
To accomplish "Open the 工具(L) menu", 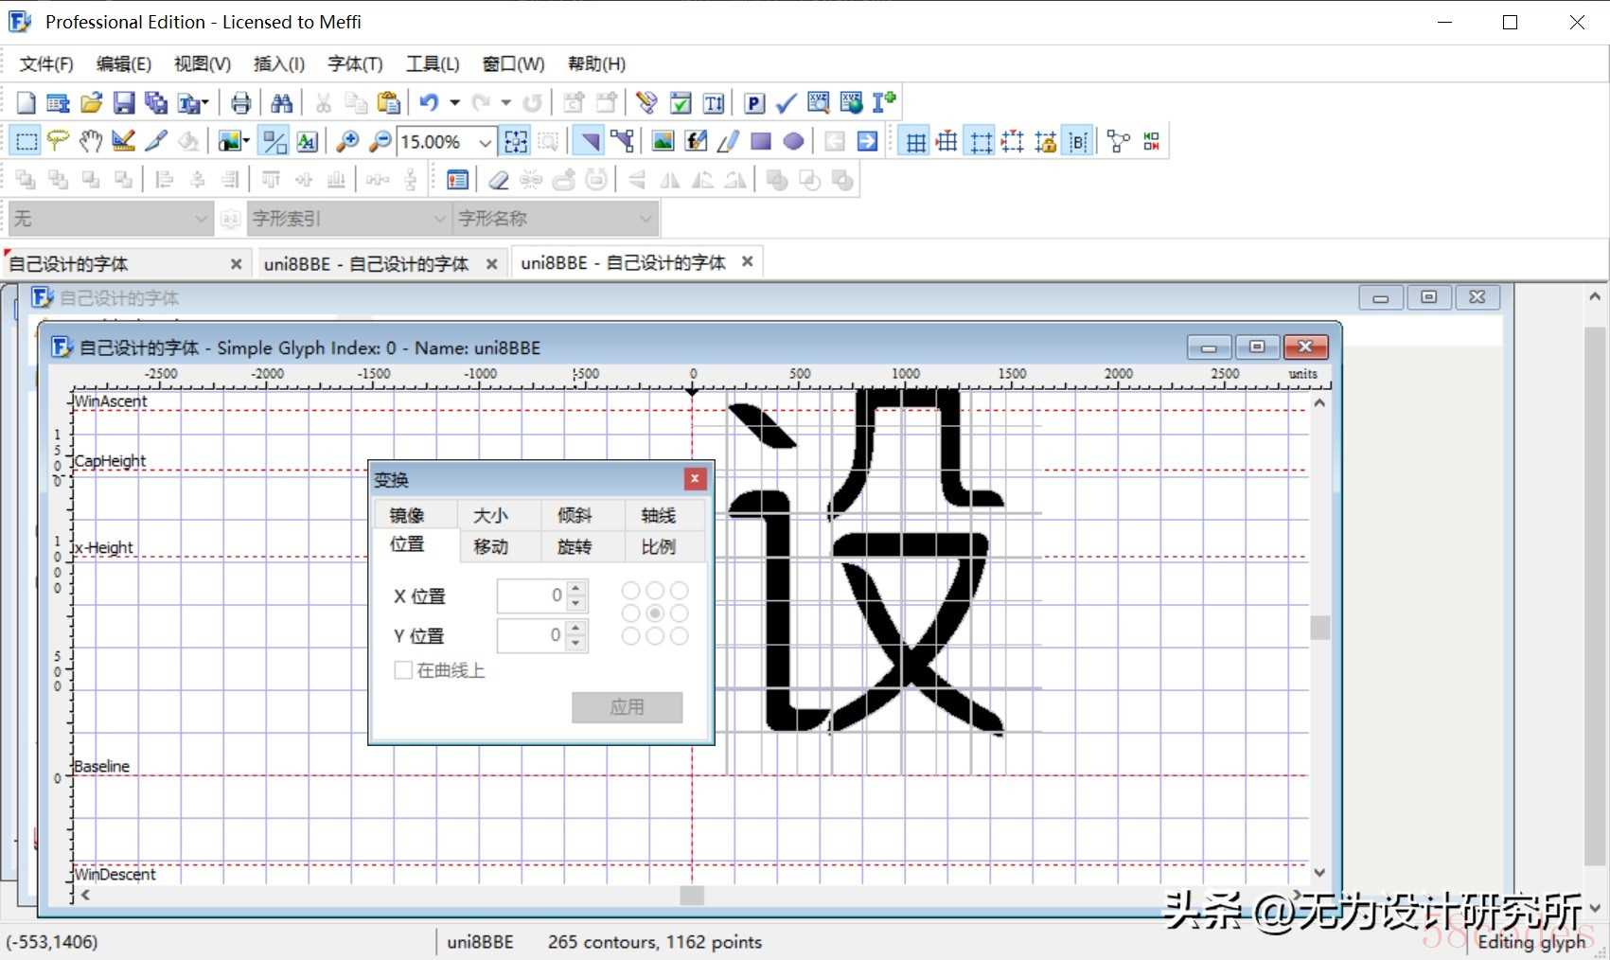I will pyautogui.click(x=433, y=63).
